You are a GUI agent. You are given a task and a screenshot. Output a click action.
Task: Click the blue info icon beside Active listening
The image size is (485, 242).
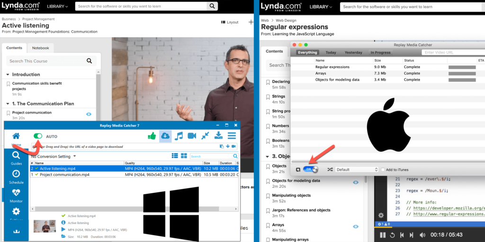pyautogui.click(x=63, y=223)
